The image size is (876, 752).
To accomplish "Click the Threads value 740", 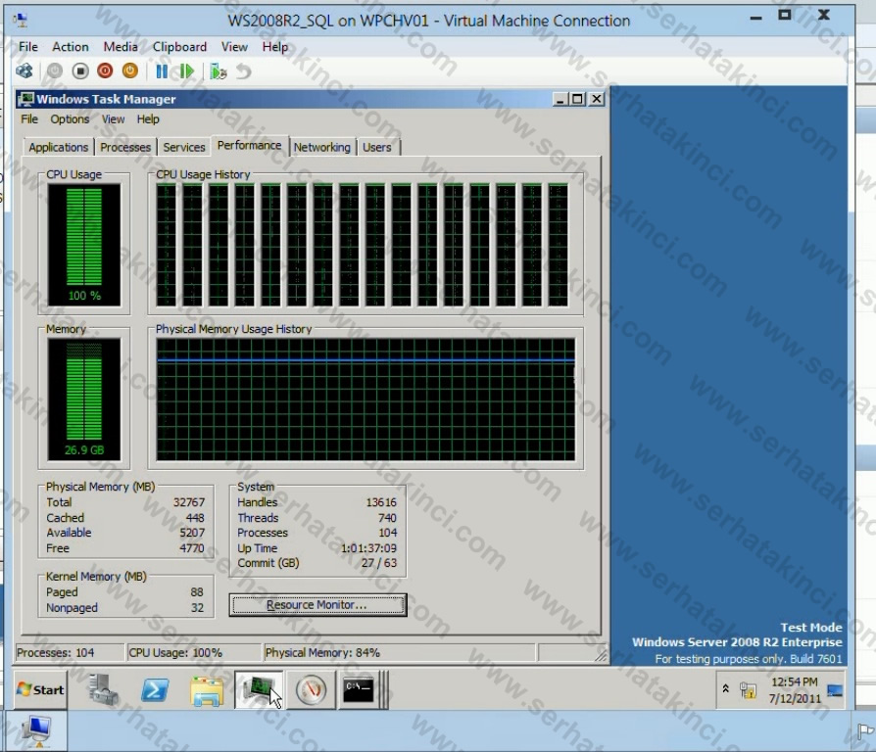I will coord(387,518).
